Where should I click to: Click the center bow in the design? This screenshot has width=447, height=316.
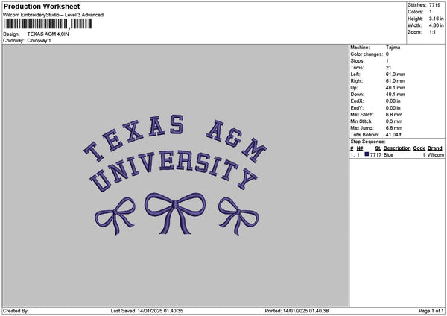(x=175, y=210)
